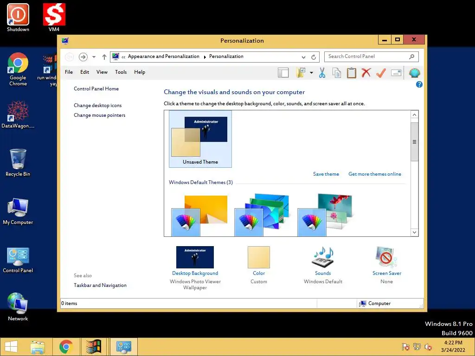Open Taskbar and Navigation link
Screen dimensions: 475x356
pos(100,285)
